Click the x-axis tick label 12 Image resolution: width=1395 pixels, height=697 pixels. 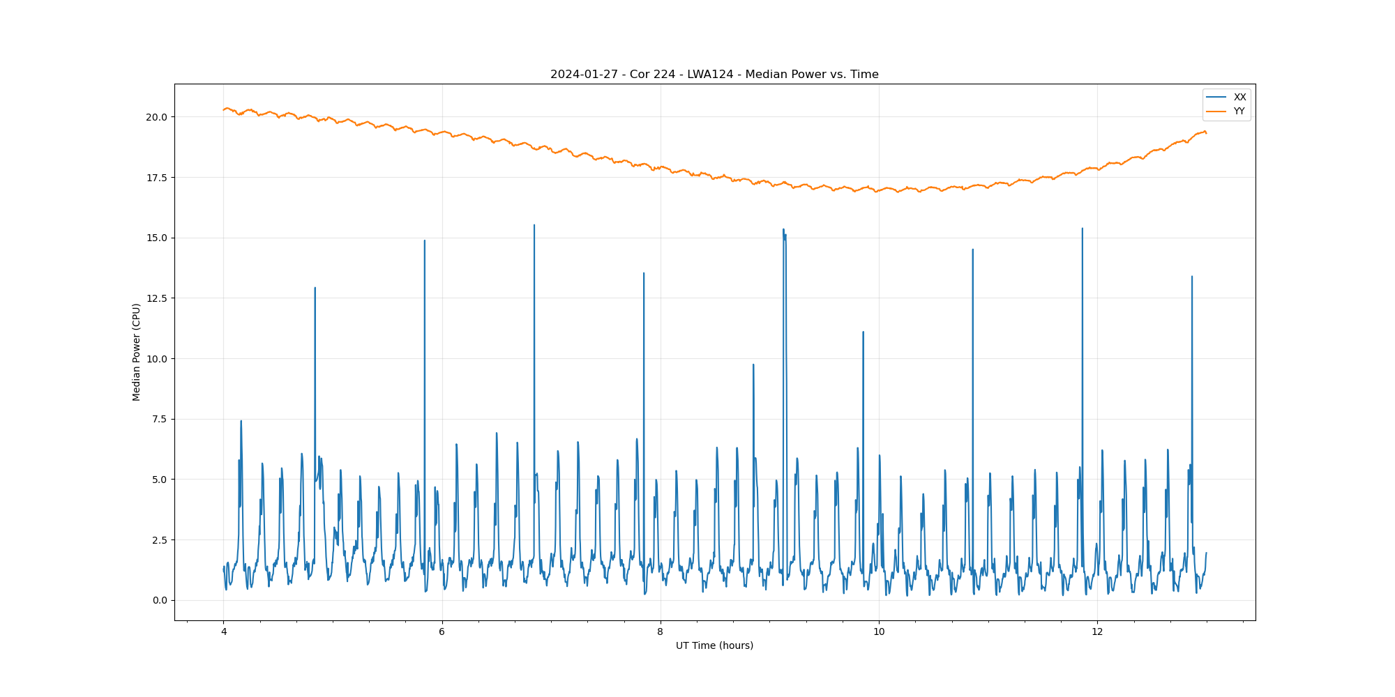coord(1097,632)
